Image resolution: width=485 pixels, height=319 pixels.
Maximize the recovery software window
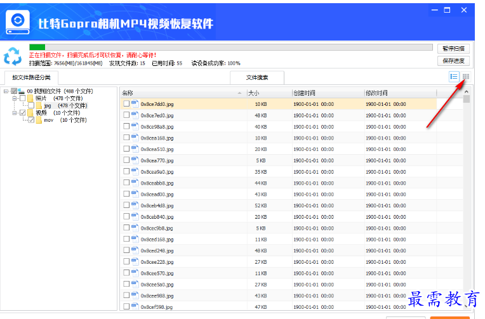point(448,10)
